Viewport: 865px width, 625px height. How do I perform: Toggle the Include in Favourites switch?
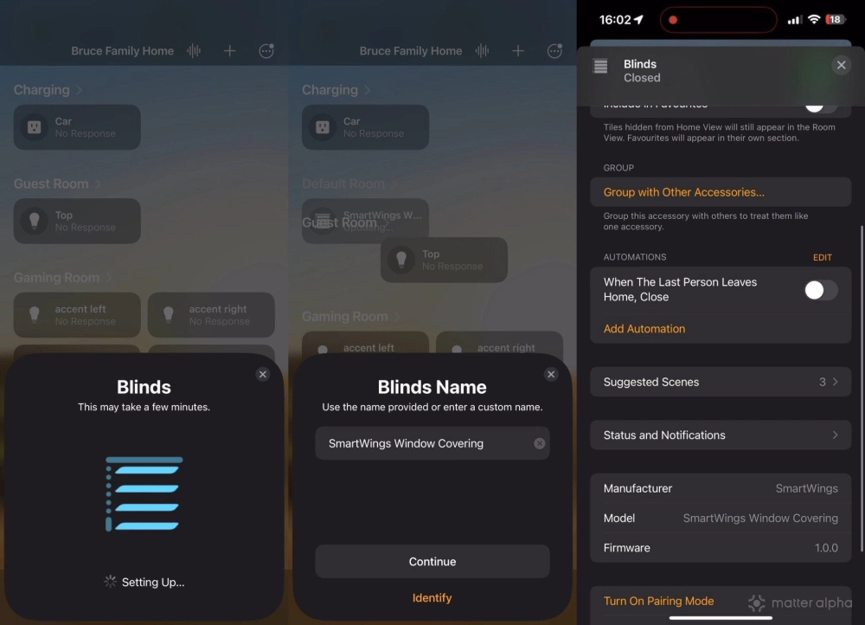tap(820, 105)
